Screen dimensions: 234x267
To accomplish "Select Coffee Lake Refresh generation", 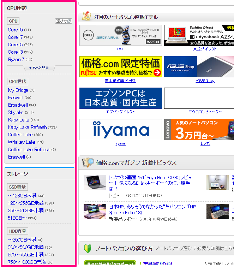I will tap(29, 149).
